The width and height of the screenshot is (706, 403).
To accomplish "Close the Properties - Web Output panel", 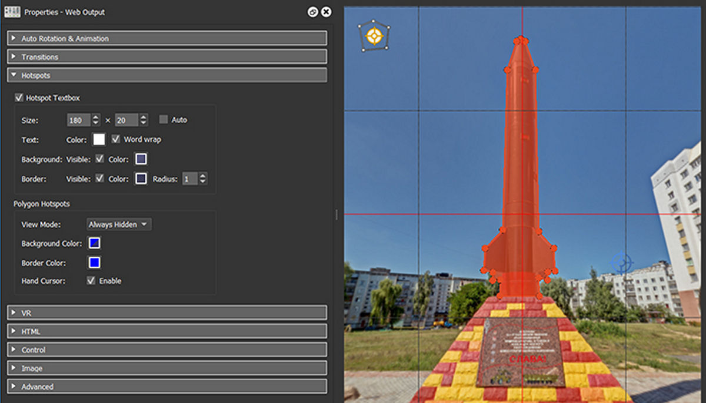I will click(x=326, y=12).
